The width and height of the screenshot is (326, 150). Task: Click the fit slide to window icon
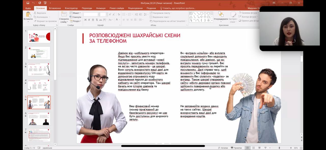tap(301, 148)
